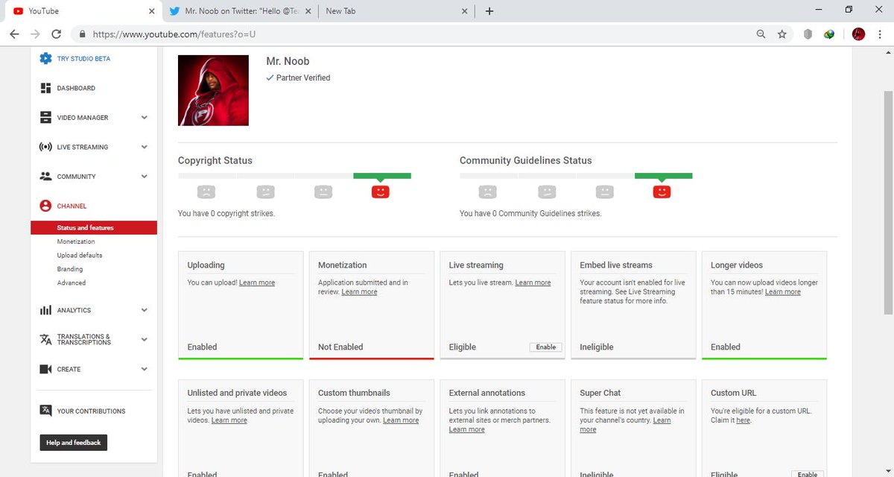Expand the Live Streaming section
This screenshot has width=894, height=477.
tap(145, 147)
